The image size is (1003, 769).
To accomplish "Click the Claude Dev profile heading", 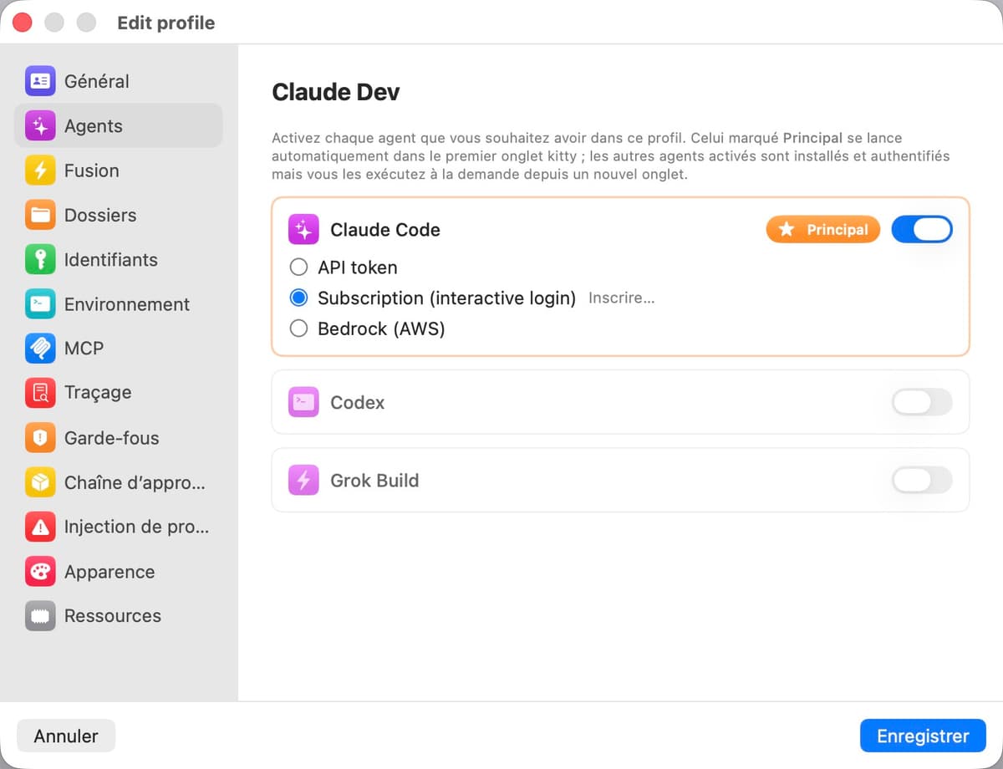I will coord(336,92).
